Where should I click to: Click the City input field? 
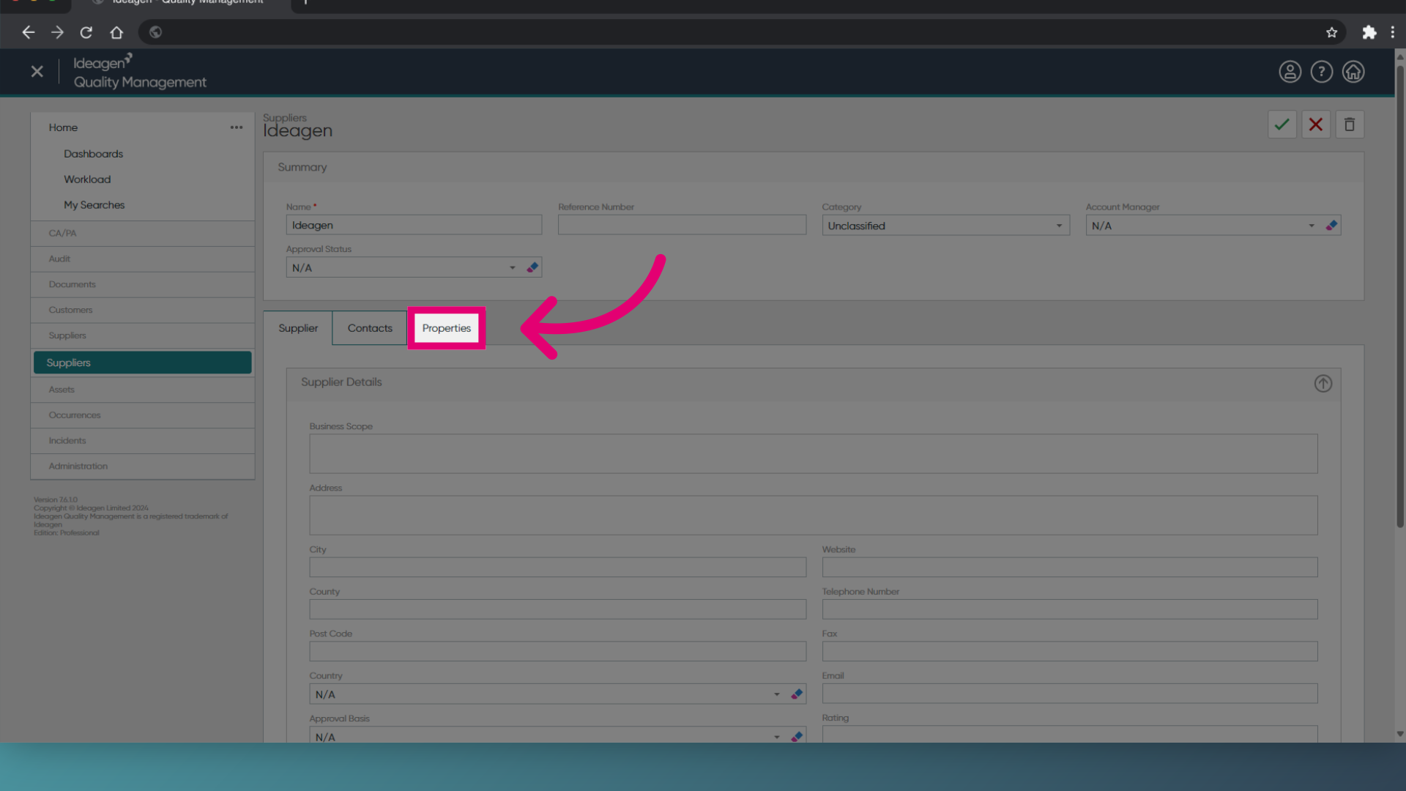(x=557, y=567)
